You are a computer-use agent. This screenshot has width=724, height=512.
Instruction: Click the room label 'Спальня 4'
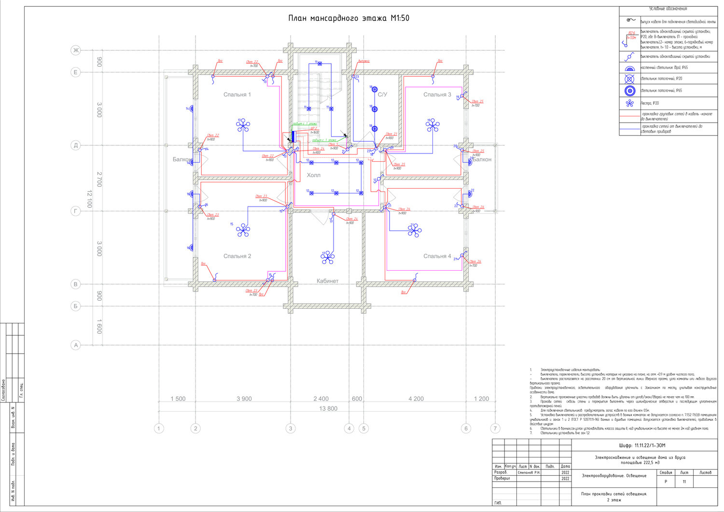pos(437,256)
